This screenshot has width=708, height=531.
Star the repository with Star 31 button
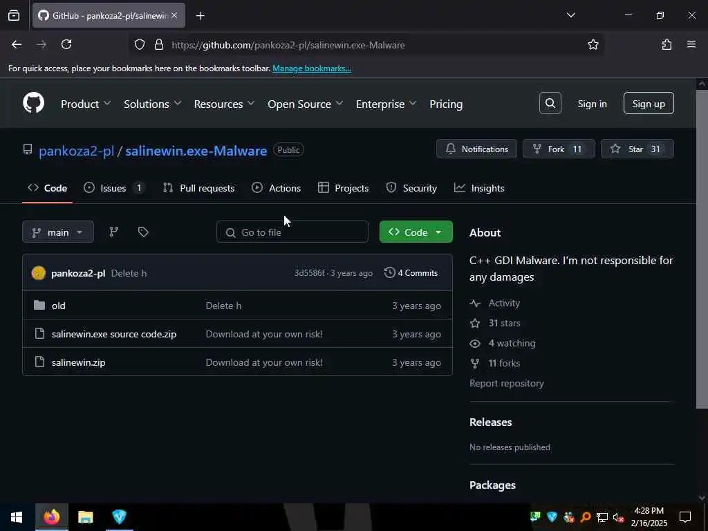[x=637, y=149]
